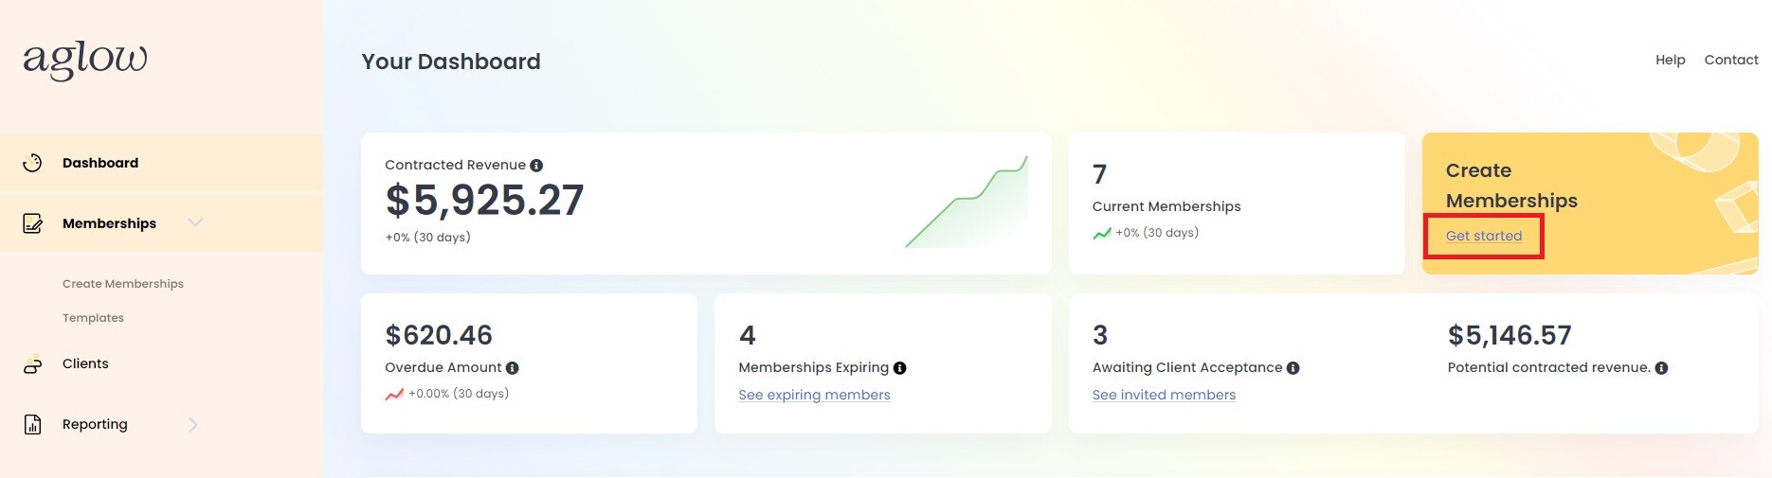Click the Dashboard sidebar icon
This screenshot has width=1772, height=478.
coord(32,163)
